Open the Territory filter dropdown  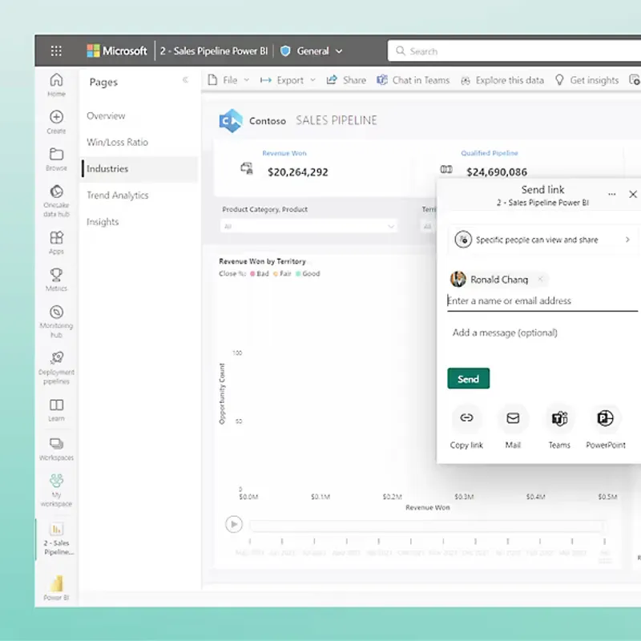coord(428,226)
